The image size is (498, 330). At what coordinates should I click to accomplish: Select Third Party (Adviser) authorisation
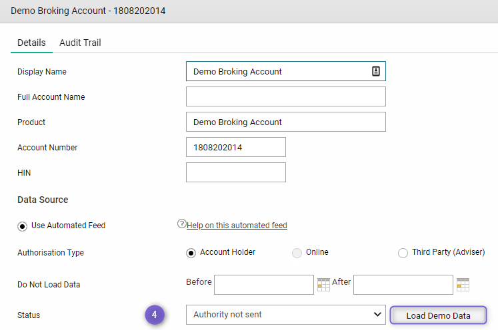(403, 253)
